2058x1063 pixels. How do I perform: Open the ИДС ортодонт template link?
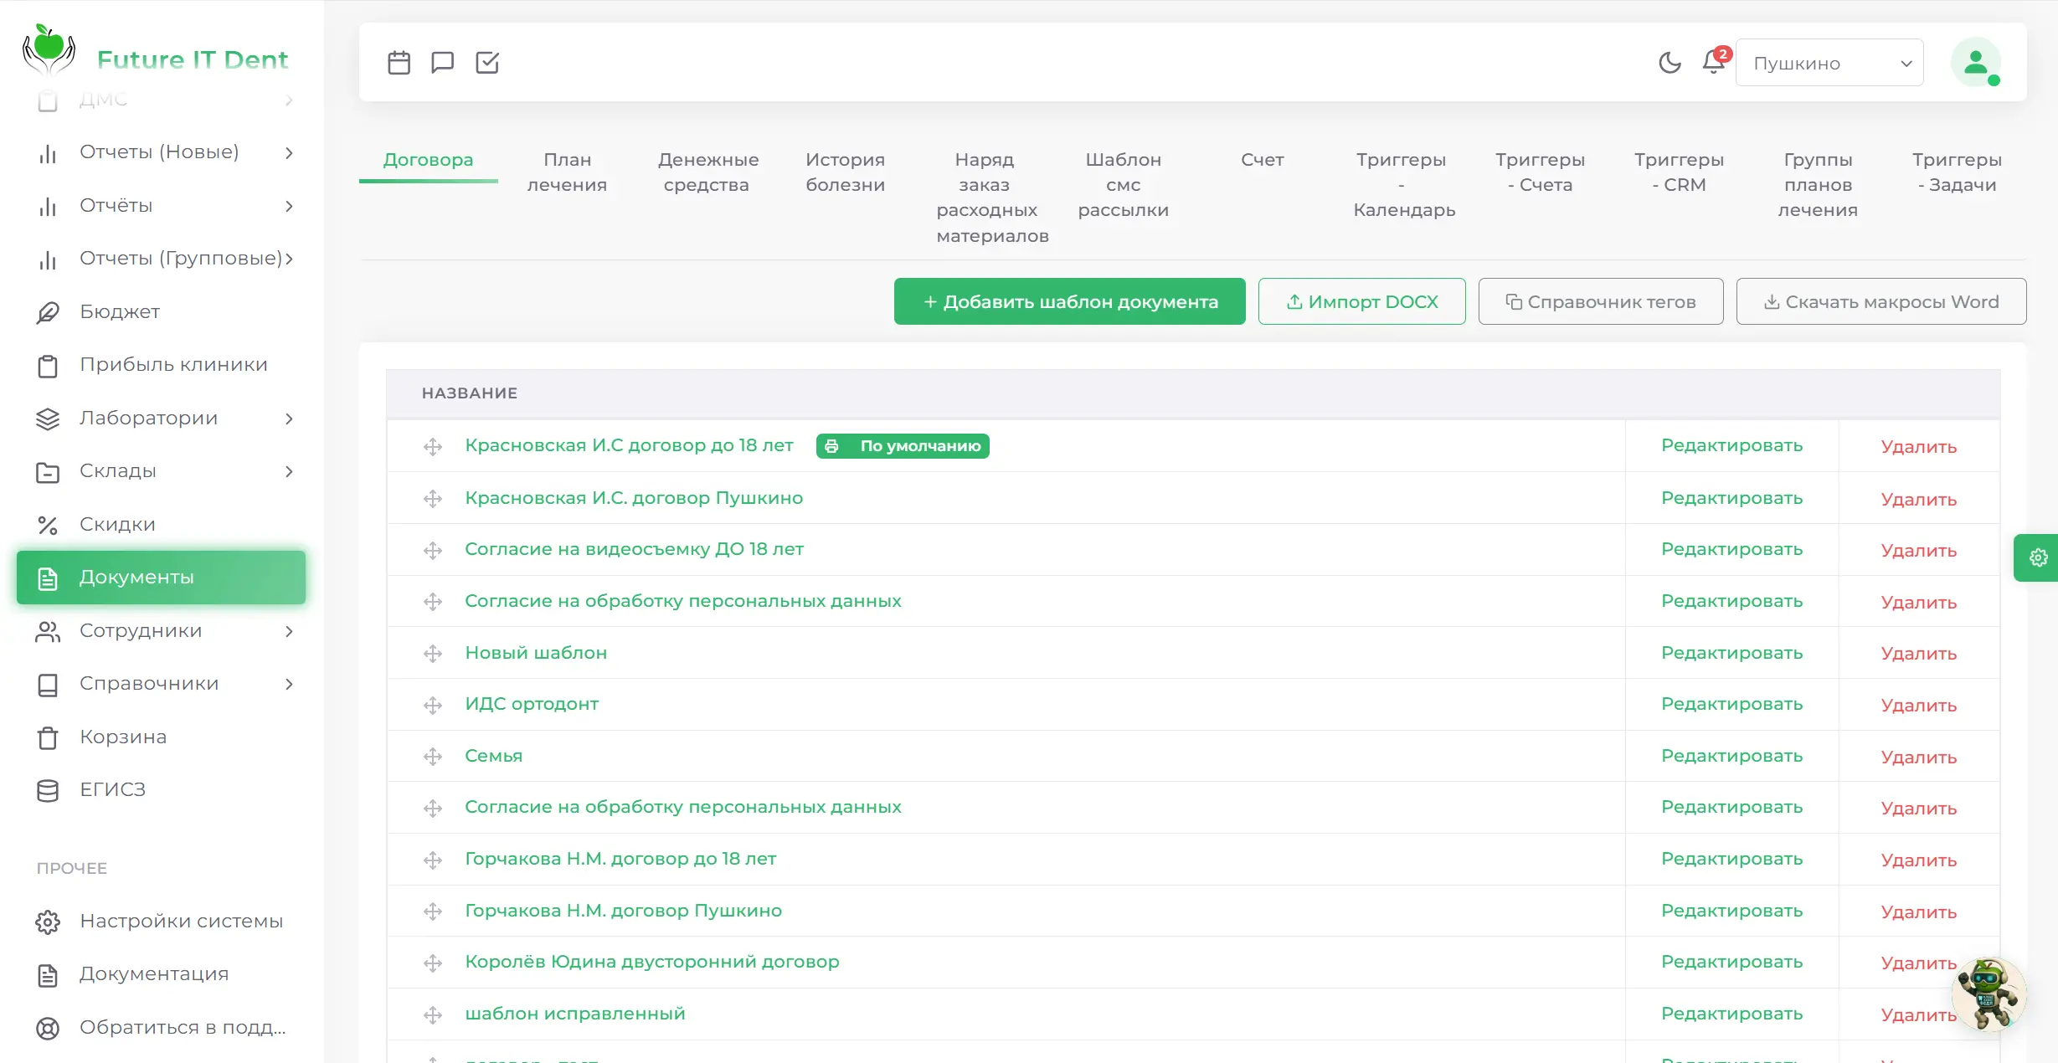[532, 704]
